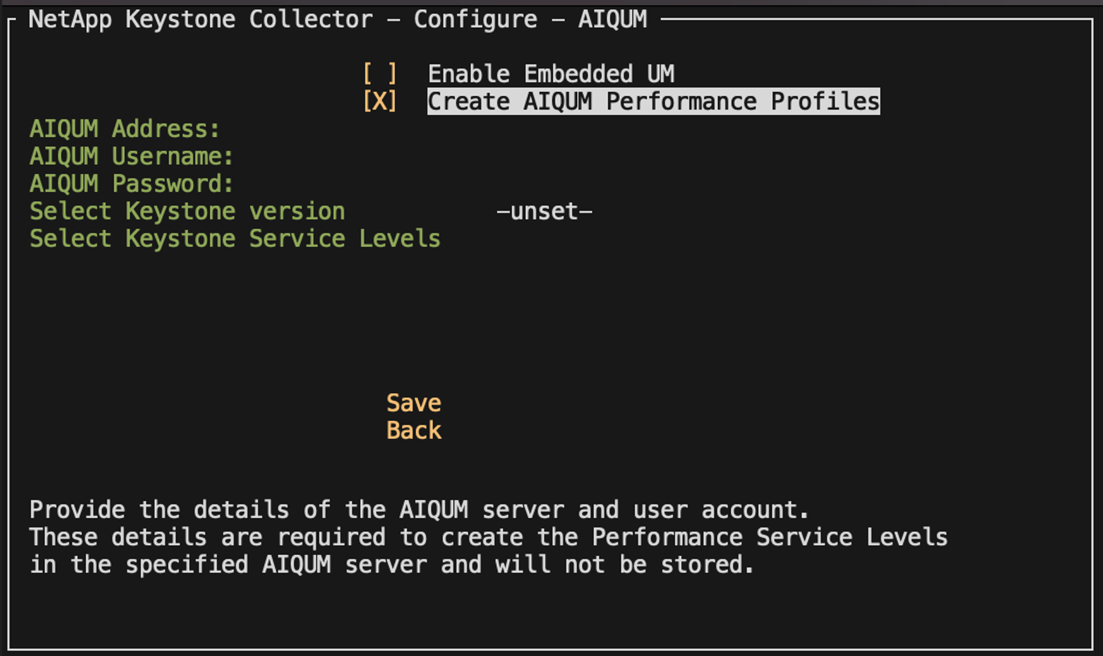
Task: Uncheck the Create AIQUM Performance Profiles box
Action: [380, 101]
